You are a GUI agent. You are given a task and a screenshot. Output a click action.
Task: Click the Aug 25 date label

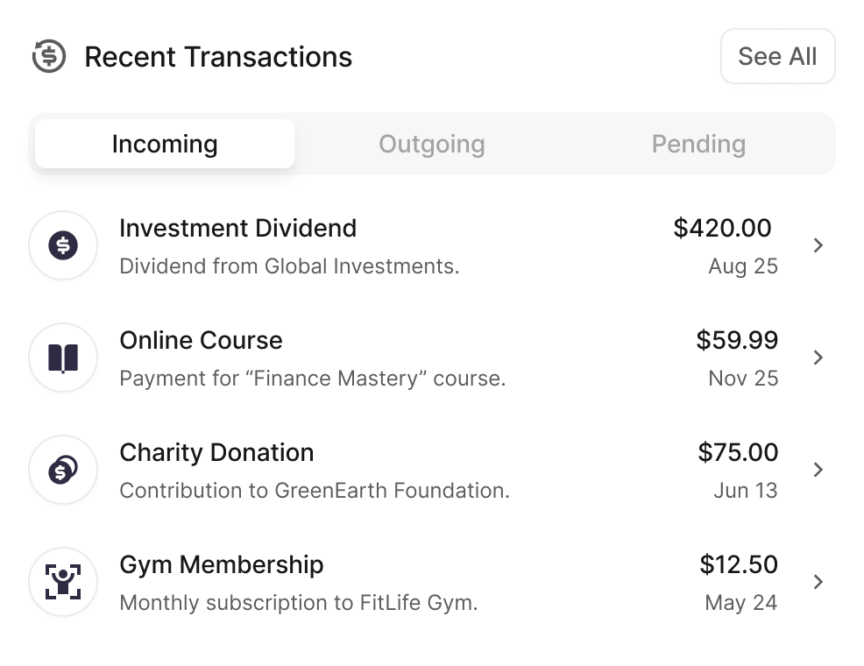click(x=742, y=266)
